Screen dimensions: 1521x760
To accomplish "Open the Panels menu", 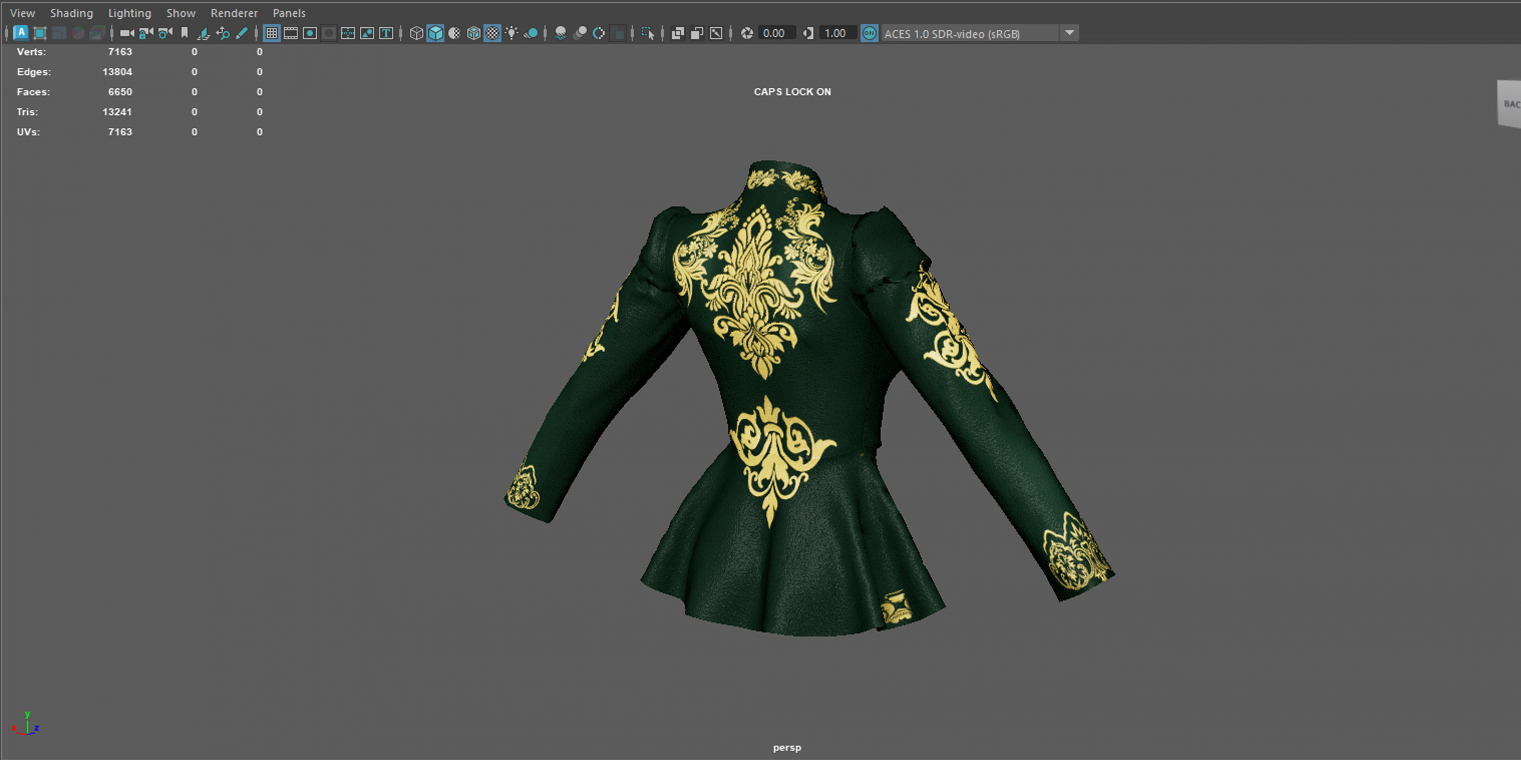I will [x=289, y=13].
